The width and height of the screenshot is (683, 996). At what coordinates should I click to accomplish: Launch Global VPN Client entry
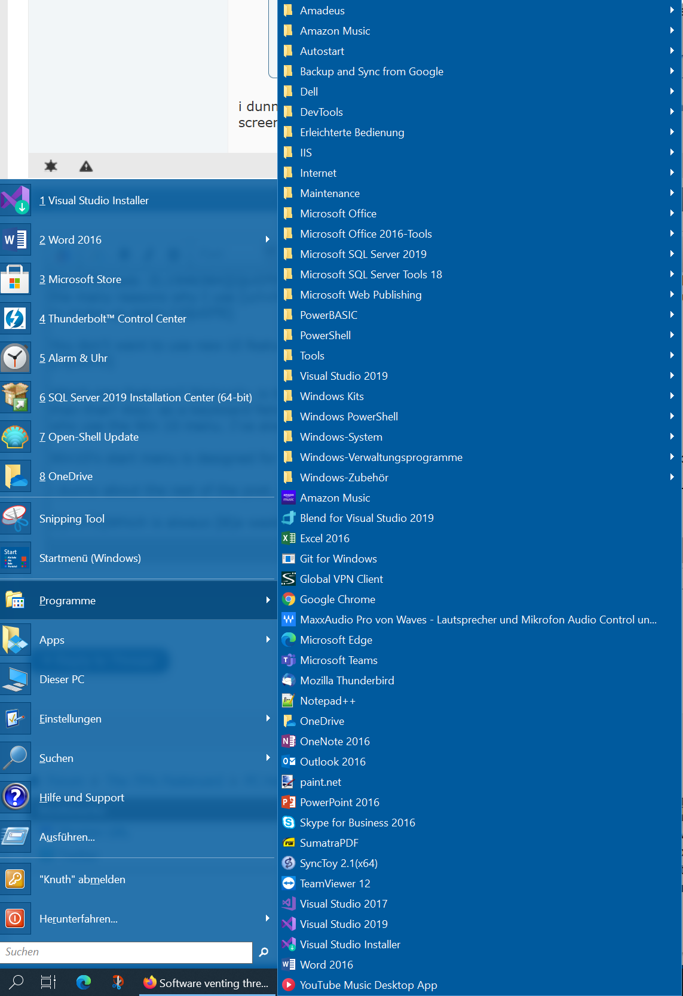[x=479, y=579]
